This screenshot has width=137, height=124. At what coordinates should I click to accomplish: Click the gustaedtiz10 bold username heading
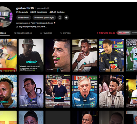click(x=25, y=8)
